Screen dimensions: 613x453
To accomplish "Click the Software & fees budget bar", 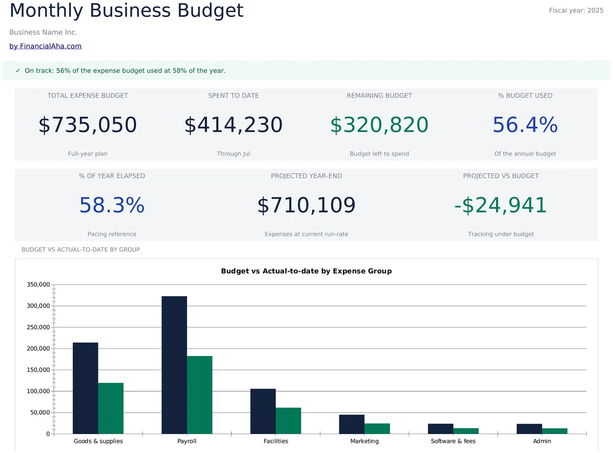I will click(x=441, y=429).
